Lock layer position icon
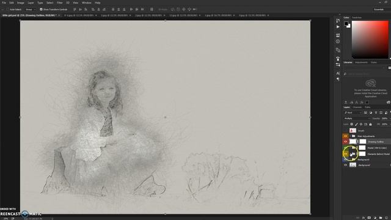Viewport: 391px width, 220px height. (x=361, y=124)
